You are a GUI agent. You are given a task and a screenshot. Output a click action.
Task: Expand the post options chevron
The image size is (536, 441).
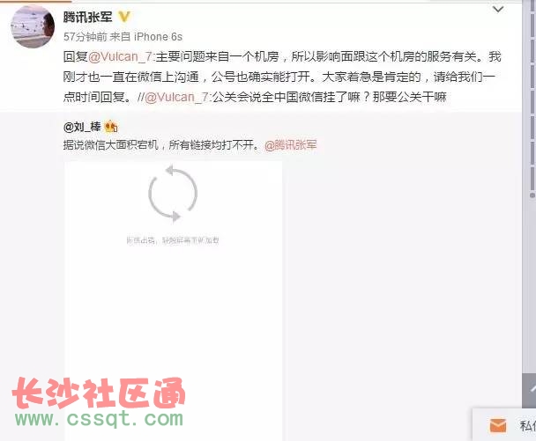498,9
